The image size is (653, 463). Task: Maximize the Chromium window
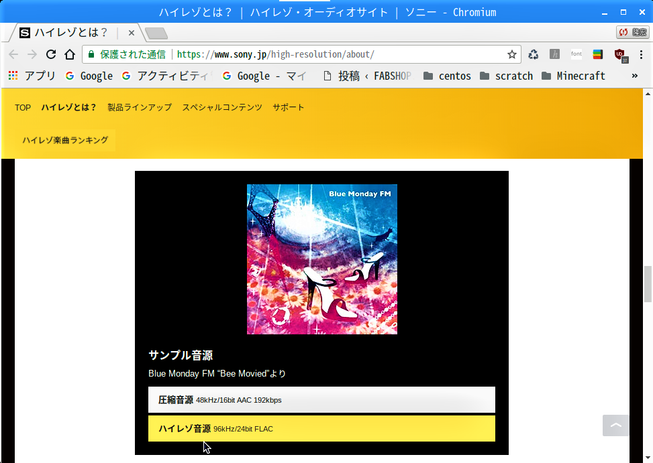[623, 12]
